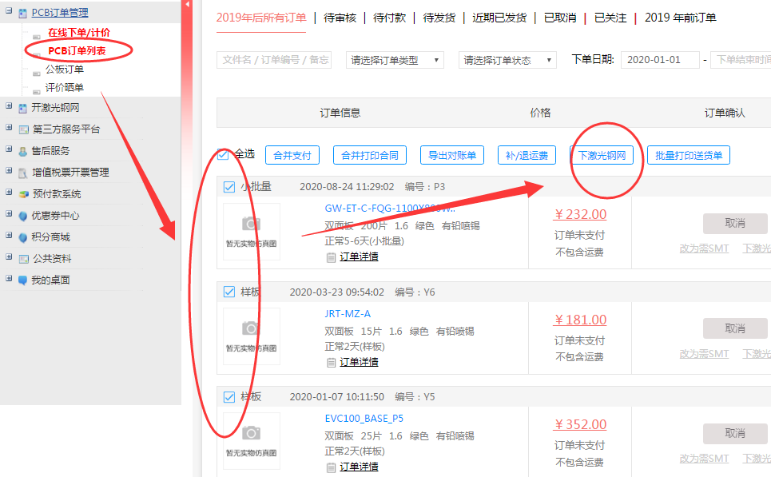This screenshot has height=477, width=771.
Task: Click the order start date field
Action: tap(660, 60)
